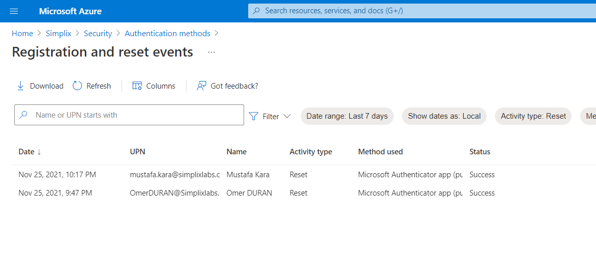
Task: Click the Columns table icon
Action: point(137,86)
